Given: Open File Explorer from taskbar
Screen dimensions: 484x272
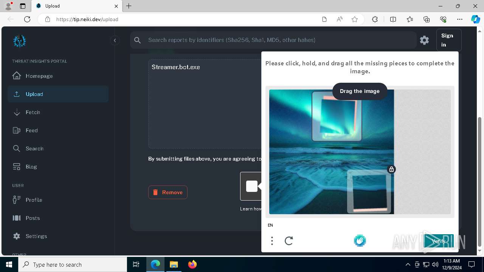Looking at the screenshot, I should click(174, 264).
